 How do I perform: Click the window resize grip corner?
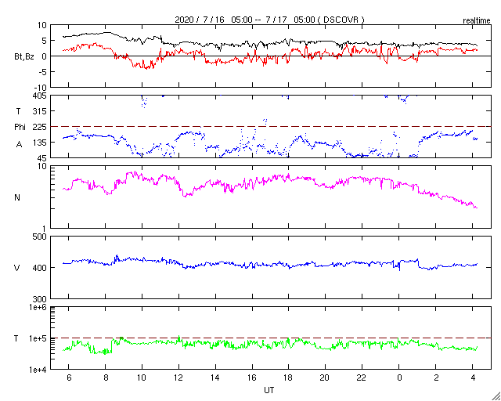pyautogui.click(x=496, y=396)
